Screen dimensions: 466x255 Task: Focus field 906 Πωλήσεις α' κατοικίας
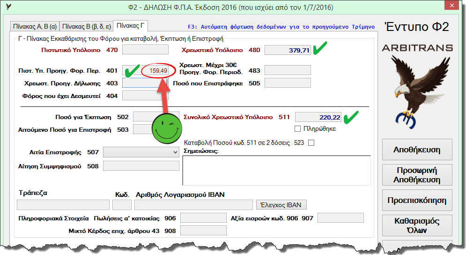tap(203, 218)
